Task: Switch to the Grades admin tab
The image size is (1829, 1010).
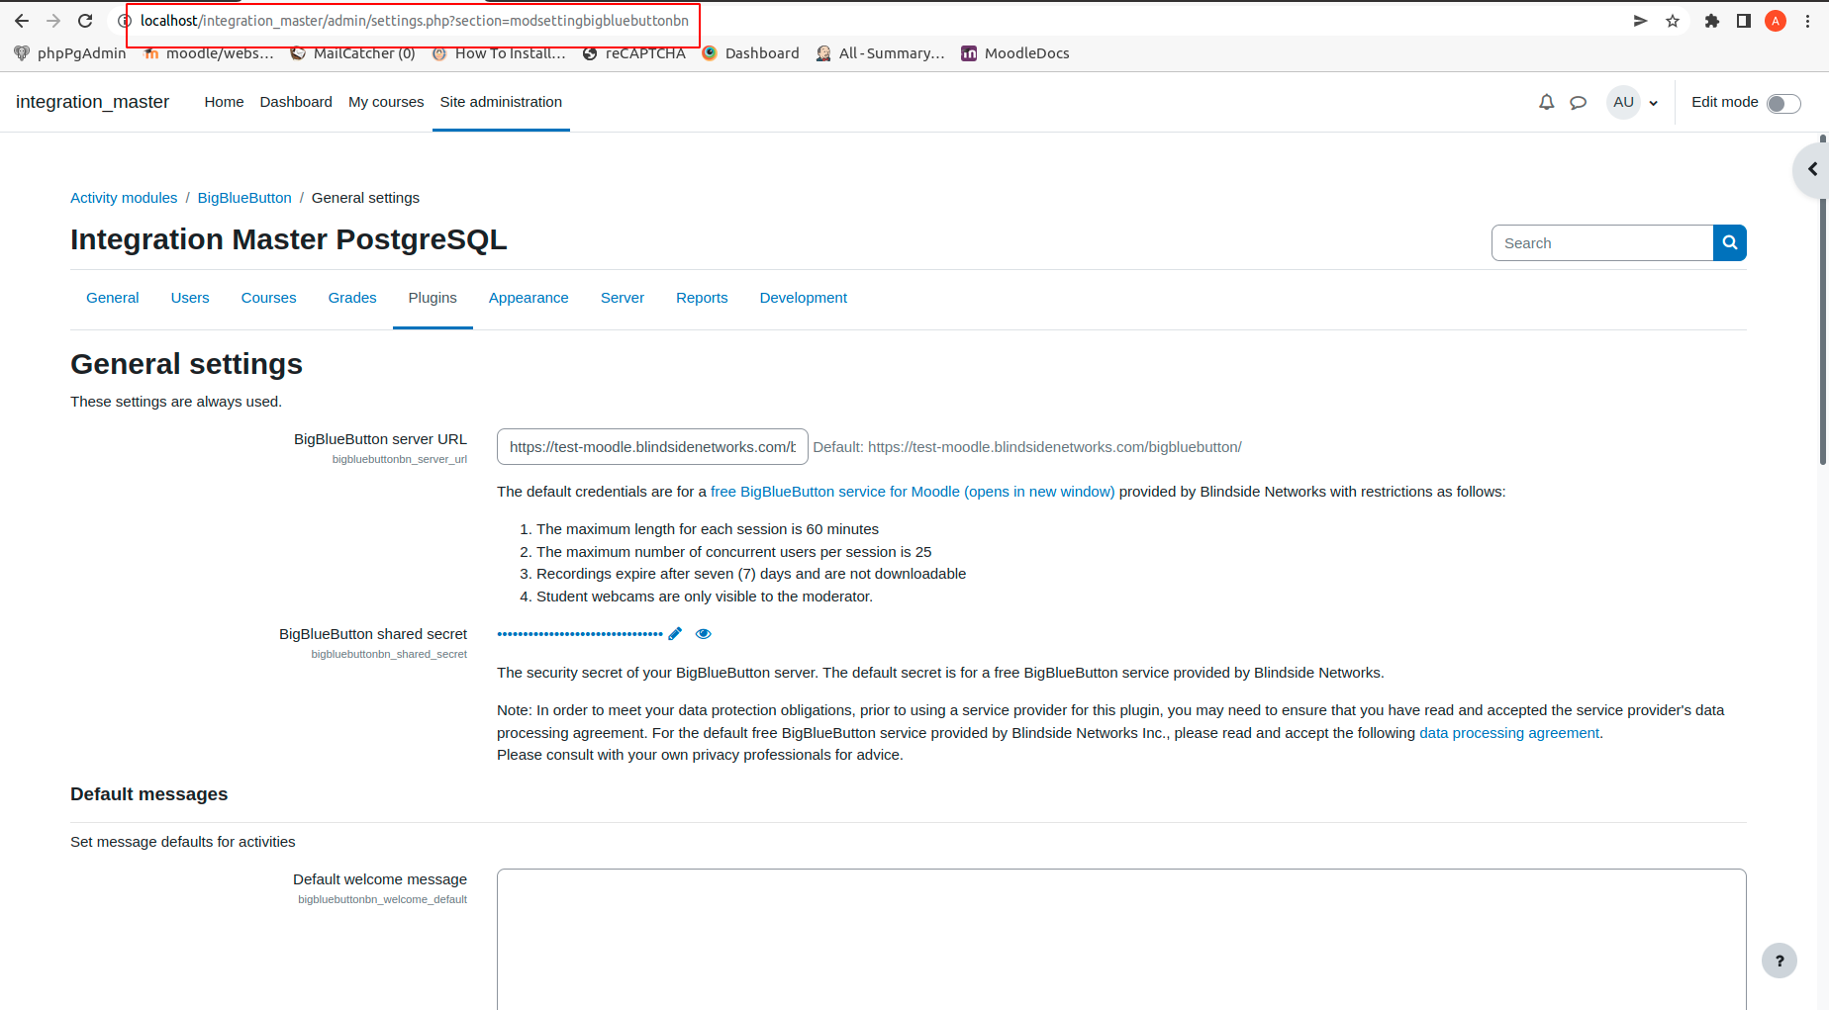Action: tap(352, 298)
